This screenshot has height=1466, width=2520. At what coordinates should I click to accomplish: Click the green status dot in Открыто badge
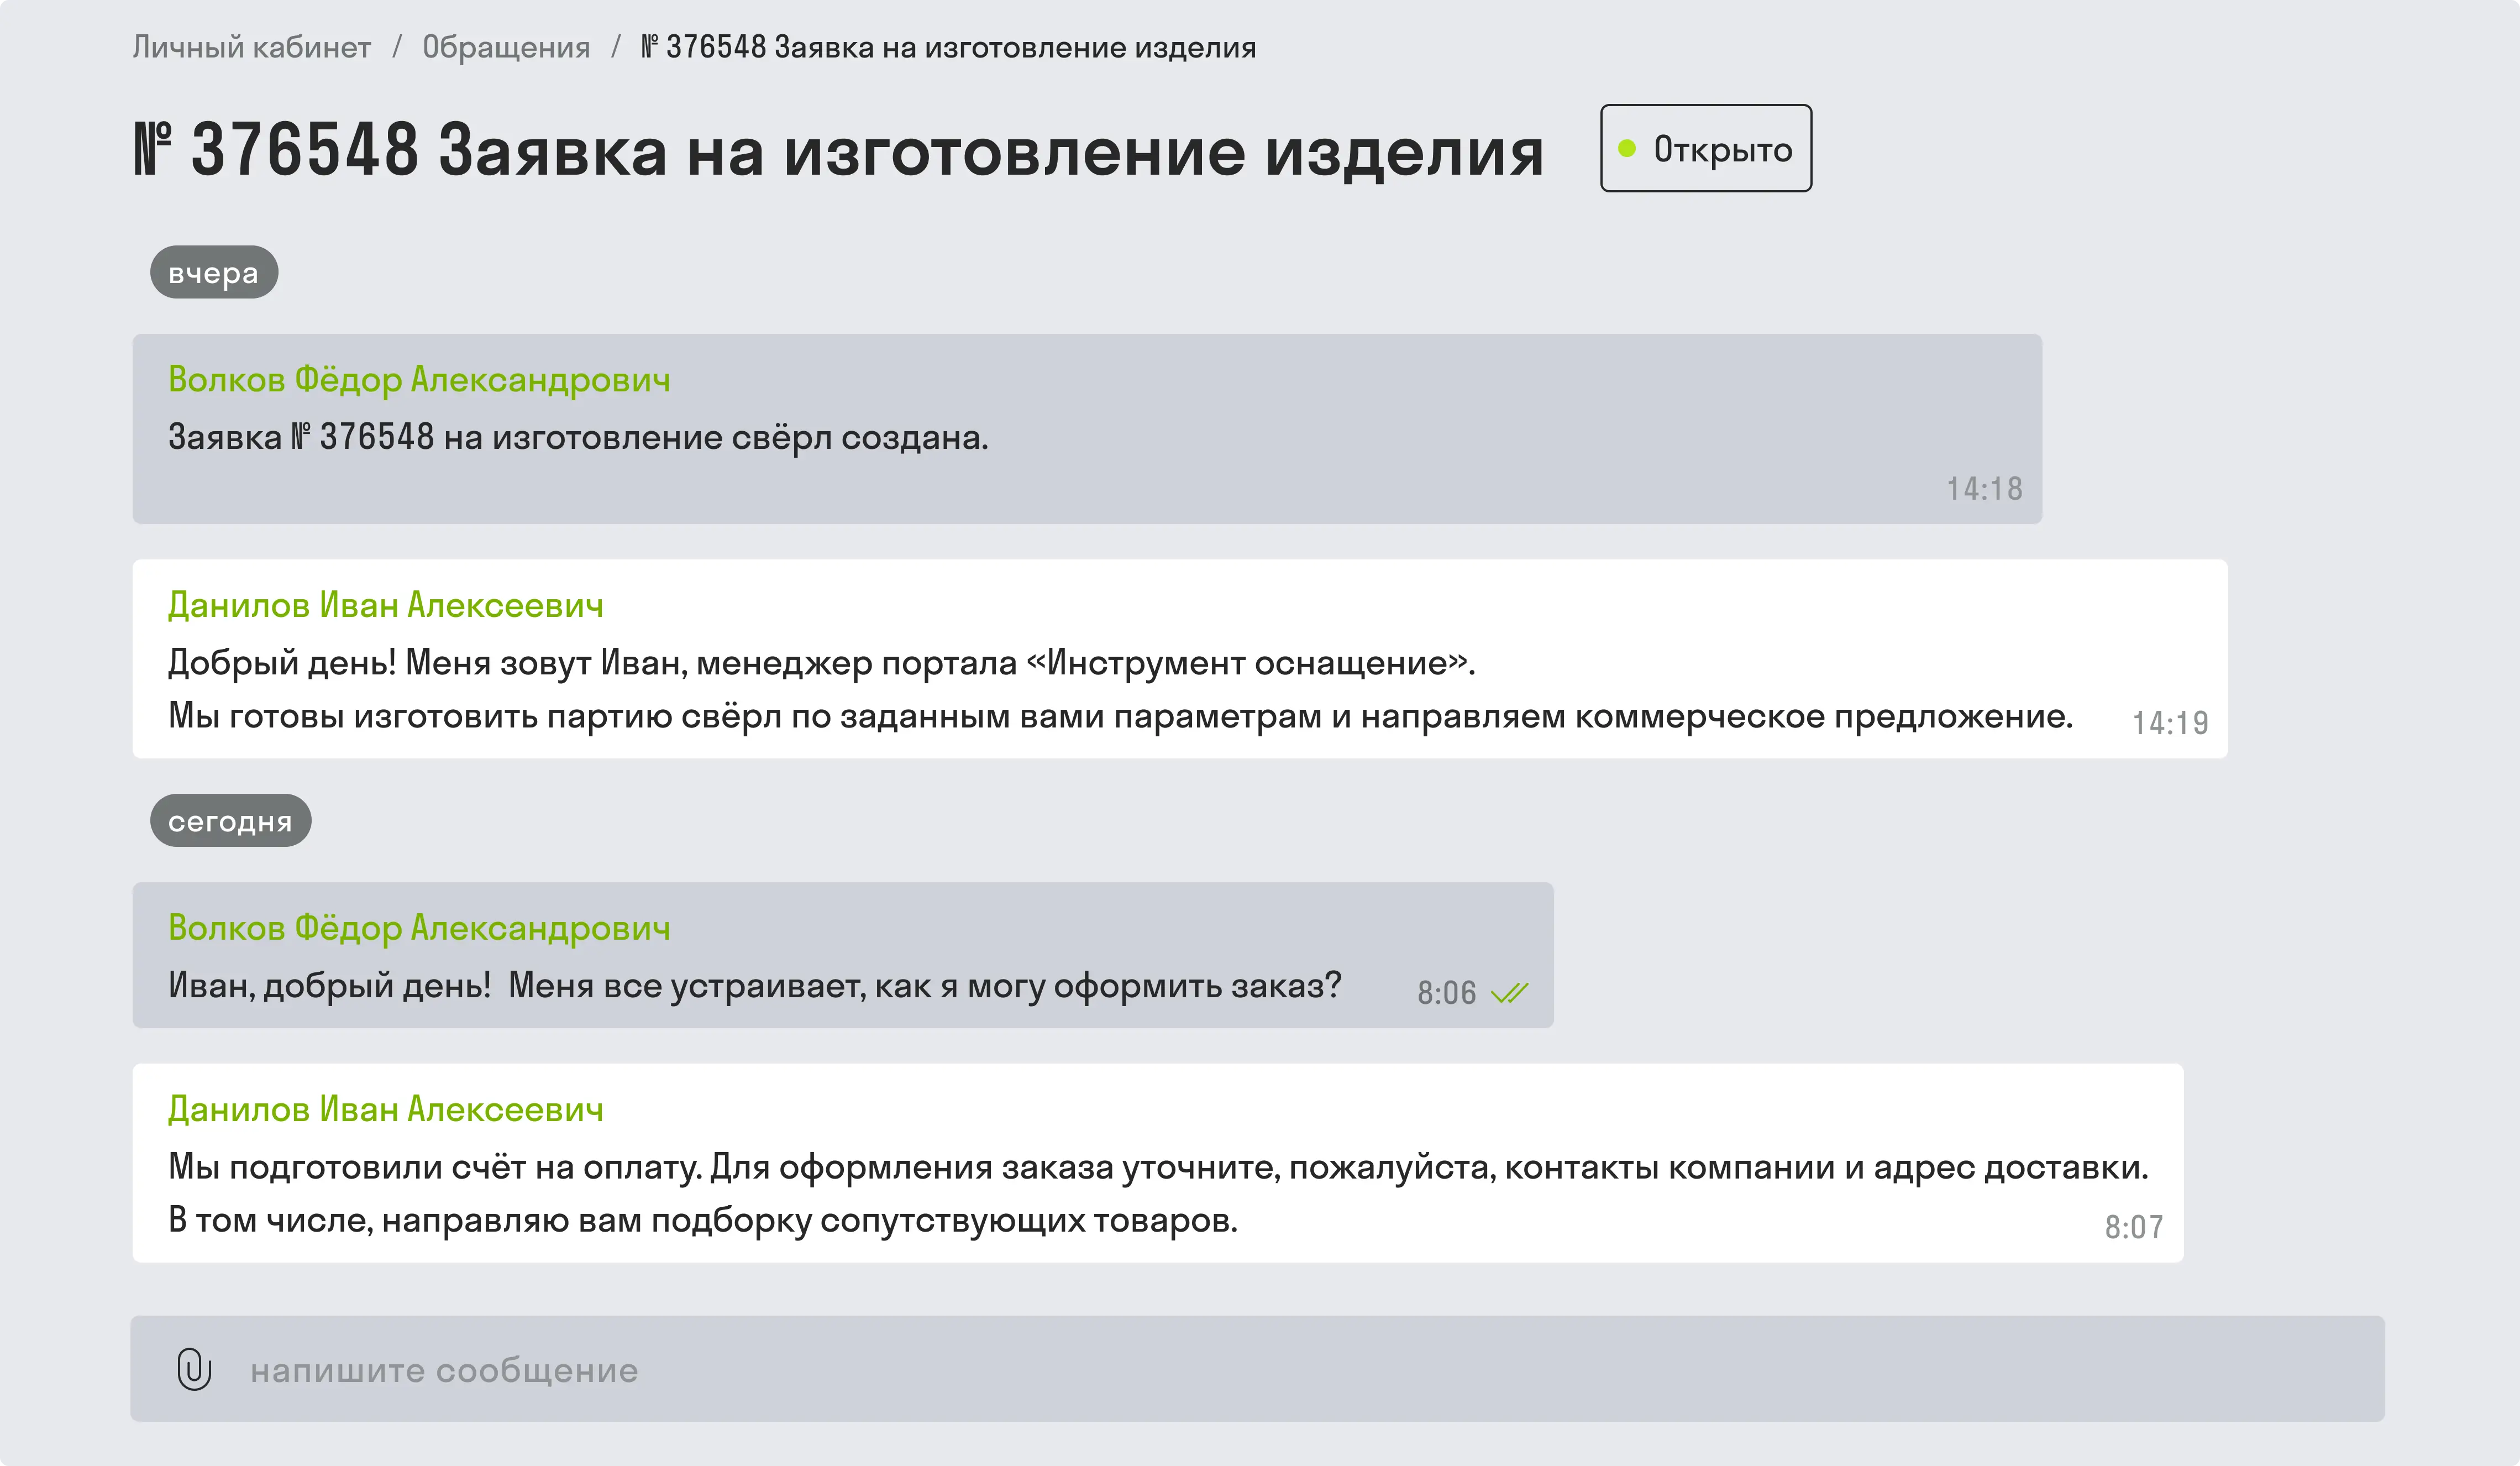(x=1627, y=148)
